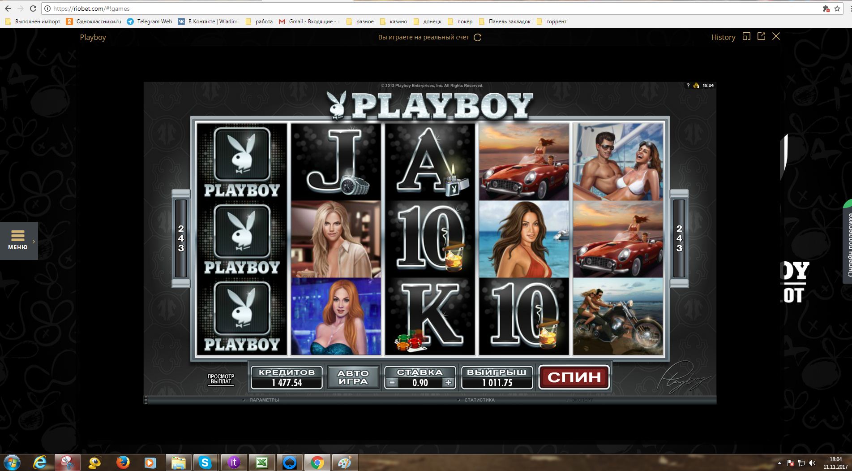Show hidden system tray icons
Viewport: 852px width, 471px height.
pos(780,463)
